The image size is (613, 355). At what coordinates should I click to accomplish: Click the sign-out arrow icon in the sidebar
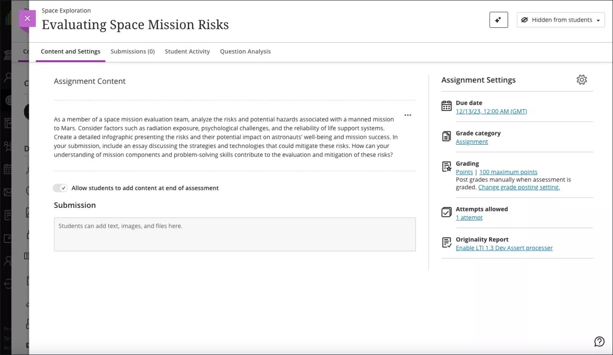click(9, 284)
